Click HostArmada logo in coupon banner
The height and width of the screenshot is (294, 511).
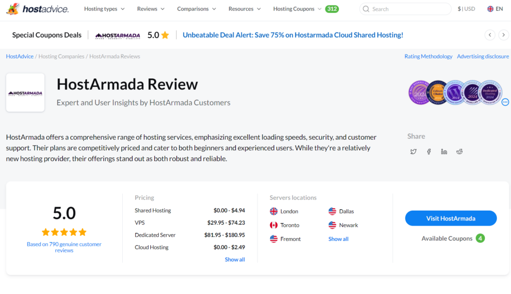pos(118,35)
